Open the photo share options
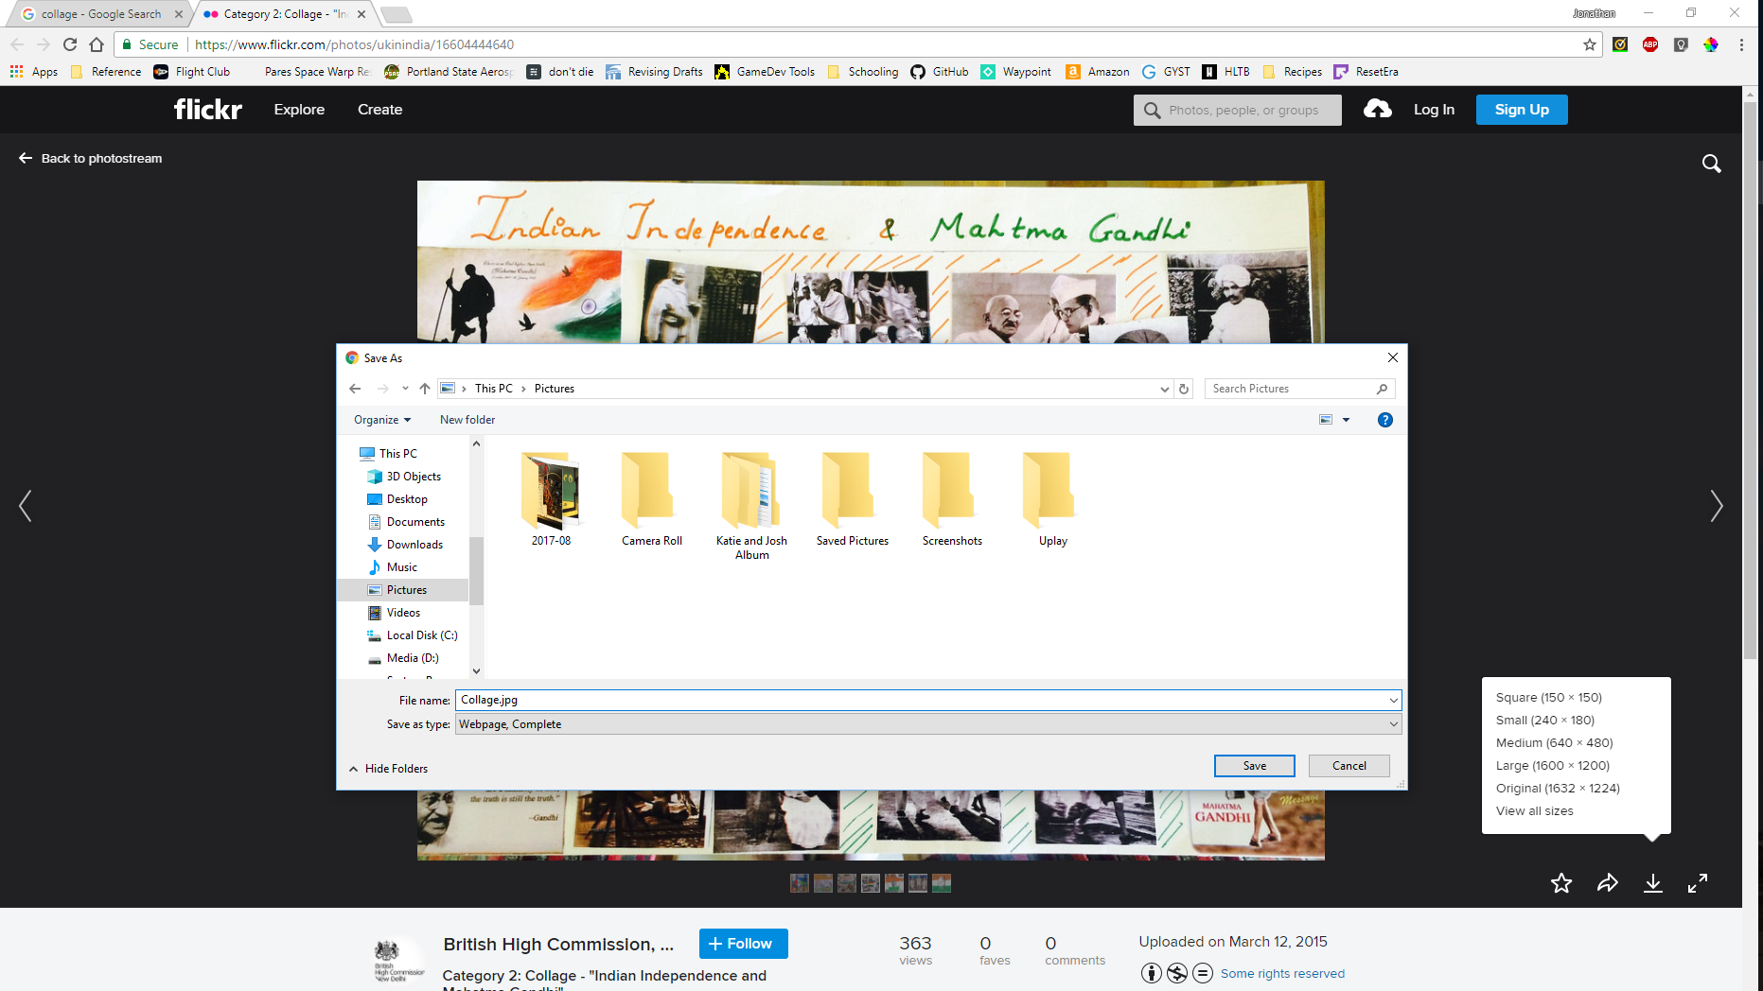Screen dimensions: 1763x991 point(1608,883)
